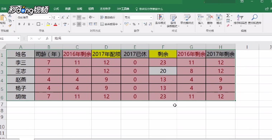Click the Fill down arrow icon
The height and width of the screenshot is (140, 272).
[228, 21]
